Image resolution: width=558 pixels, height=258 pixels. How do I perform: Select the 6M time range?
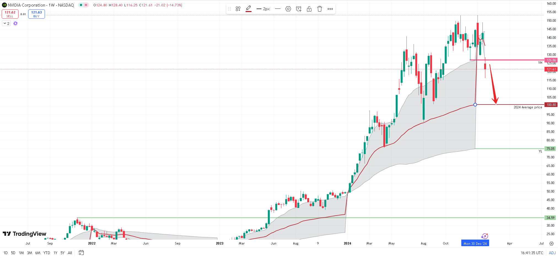[38, 253]
